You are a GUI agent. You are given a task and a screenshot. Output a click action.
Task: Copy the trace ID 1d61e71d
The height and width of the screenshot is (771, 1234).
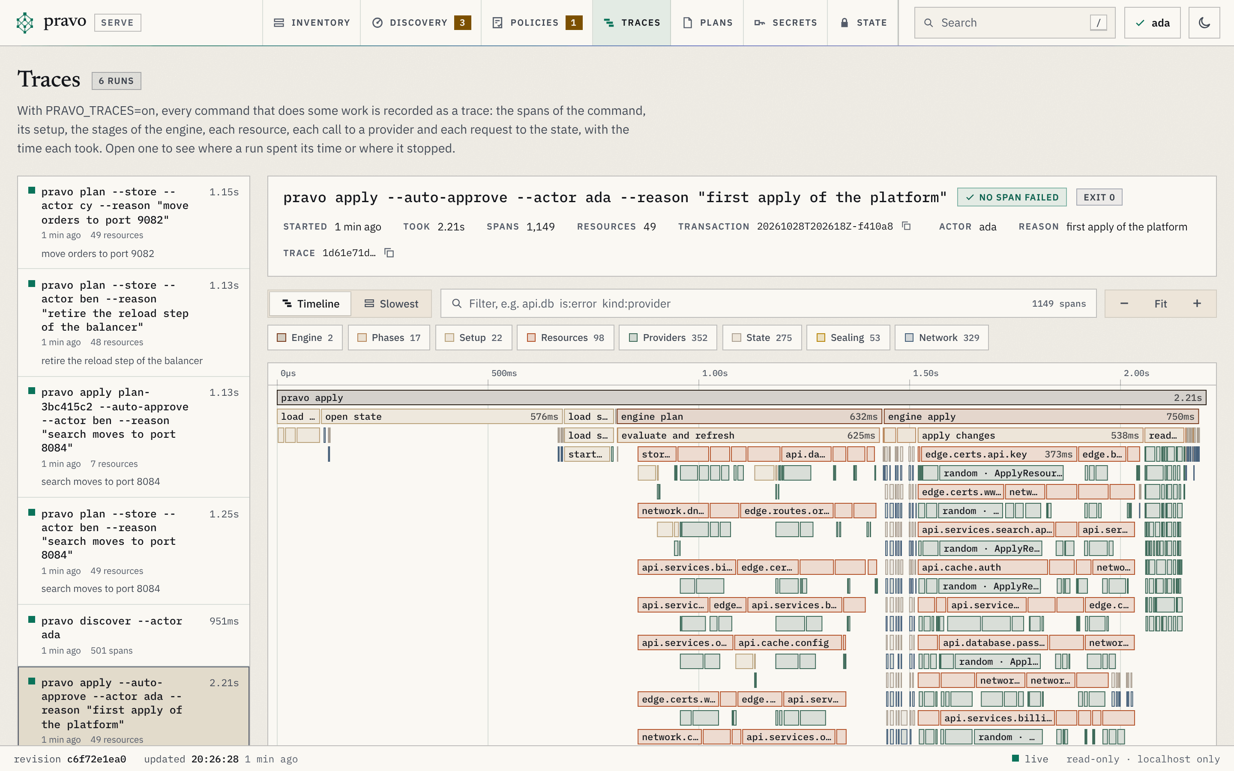[x=389, y=253]
